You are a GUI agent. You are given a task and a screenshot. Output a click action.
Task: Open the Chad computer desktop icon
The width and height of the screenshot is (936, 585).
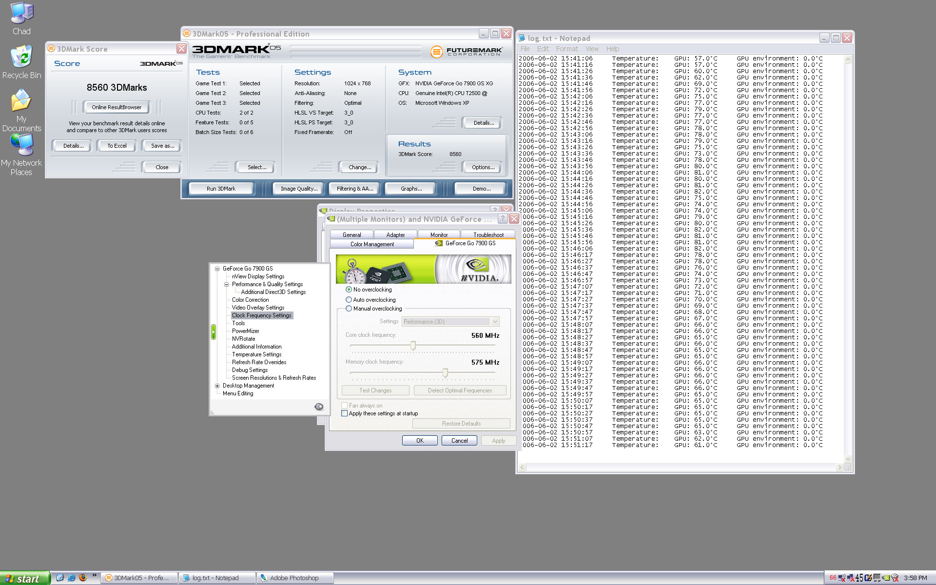pos(21,19)
